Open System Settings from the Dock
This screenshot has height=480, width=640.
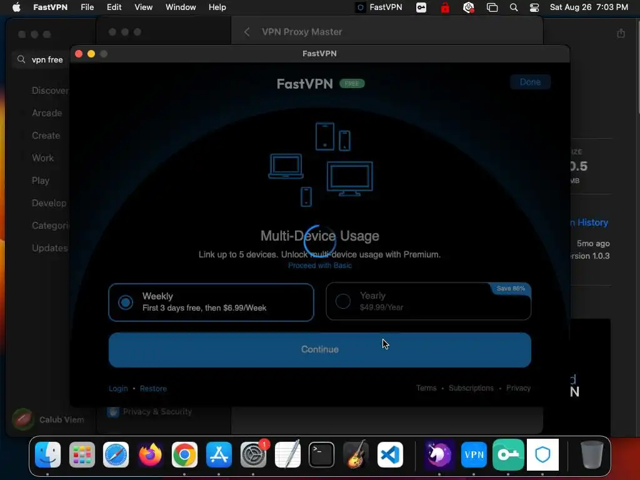click(253, 454)
